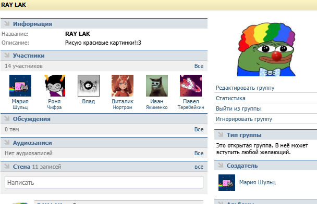The image size is (317, 204).
Task: Open group Статистика link
Action: pos(230,98)
